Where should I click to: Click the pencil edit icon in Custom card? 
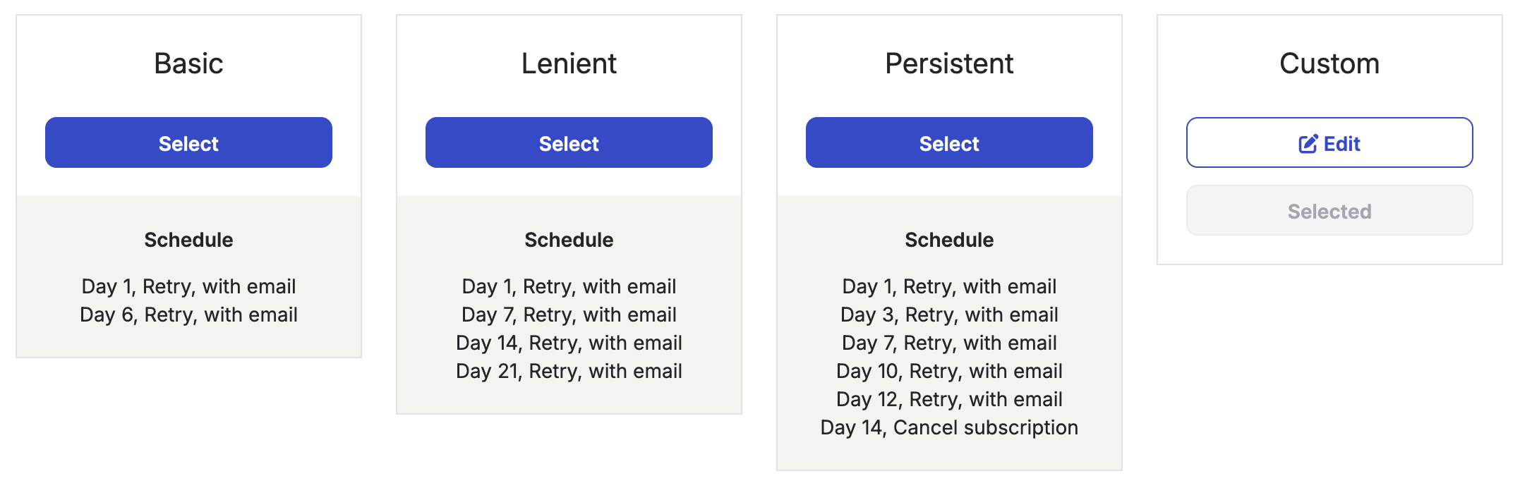point(1308,144)
